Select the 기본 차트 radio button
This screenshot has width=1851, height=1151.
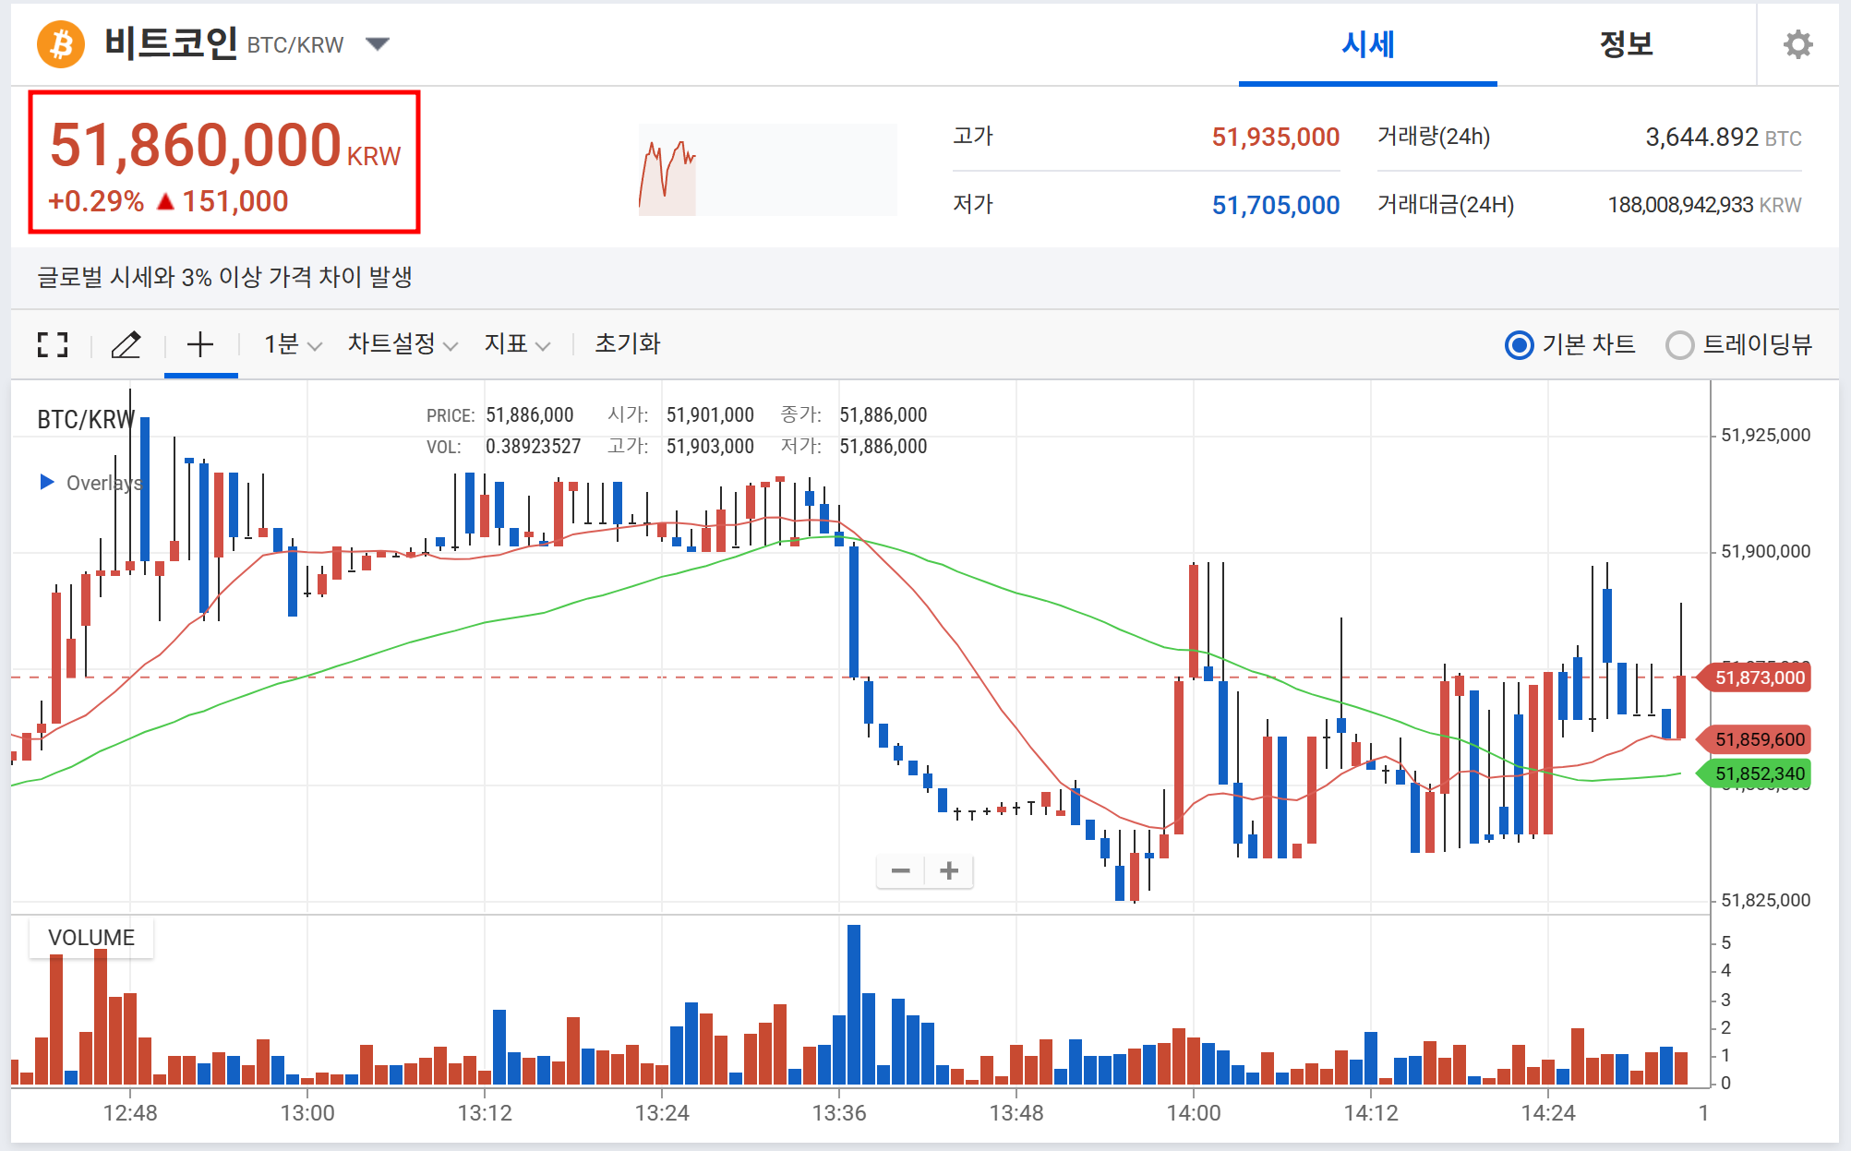(1519, 345)
